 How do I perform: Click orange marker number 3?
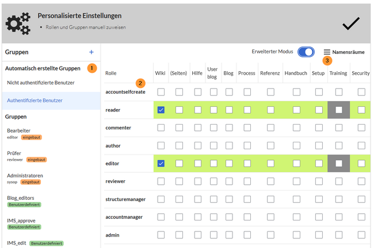coord(327,60)
